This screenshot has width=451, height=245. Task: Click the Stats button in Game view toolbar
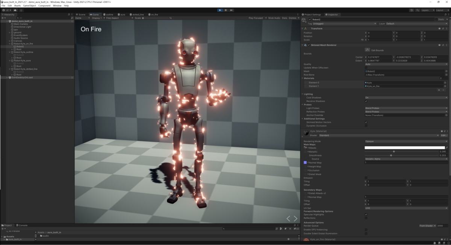pos(285,18)
